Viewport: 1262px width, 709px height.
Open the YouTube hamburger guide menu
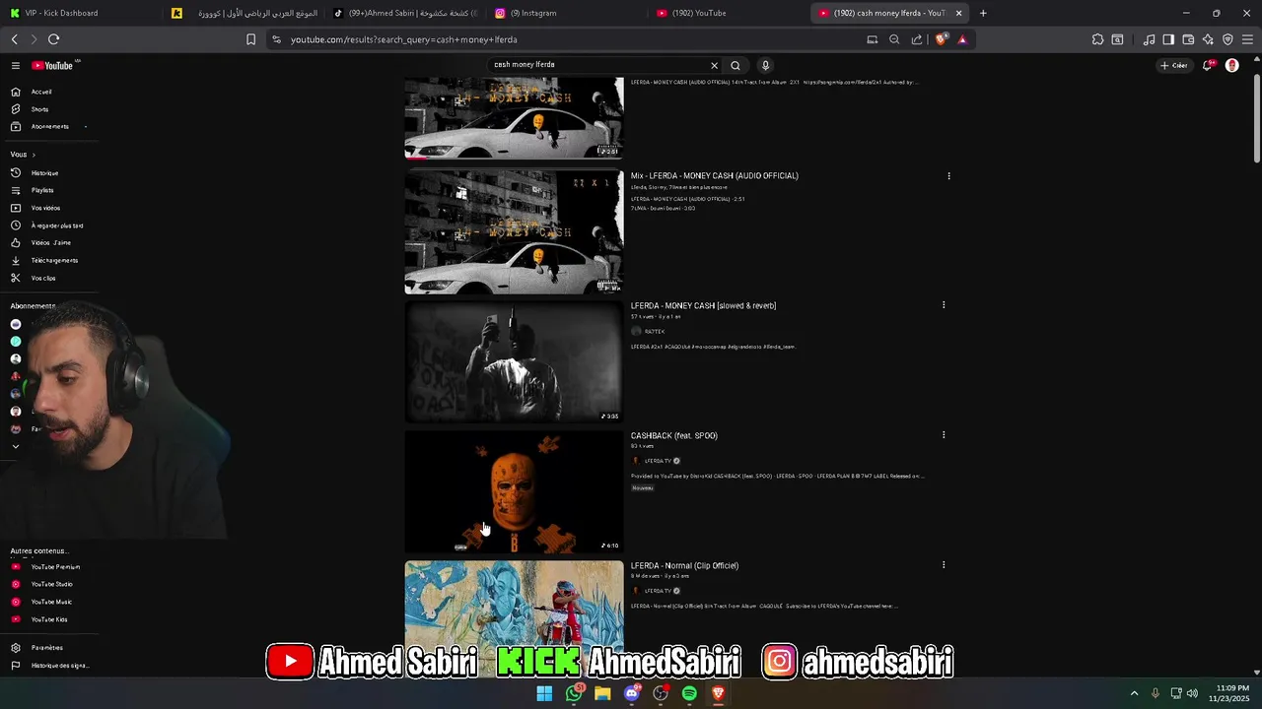point(16,66)
